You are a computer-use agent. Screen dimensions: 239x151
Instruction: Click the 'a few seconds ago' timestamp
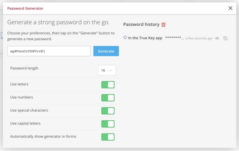click(199, 38)
